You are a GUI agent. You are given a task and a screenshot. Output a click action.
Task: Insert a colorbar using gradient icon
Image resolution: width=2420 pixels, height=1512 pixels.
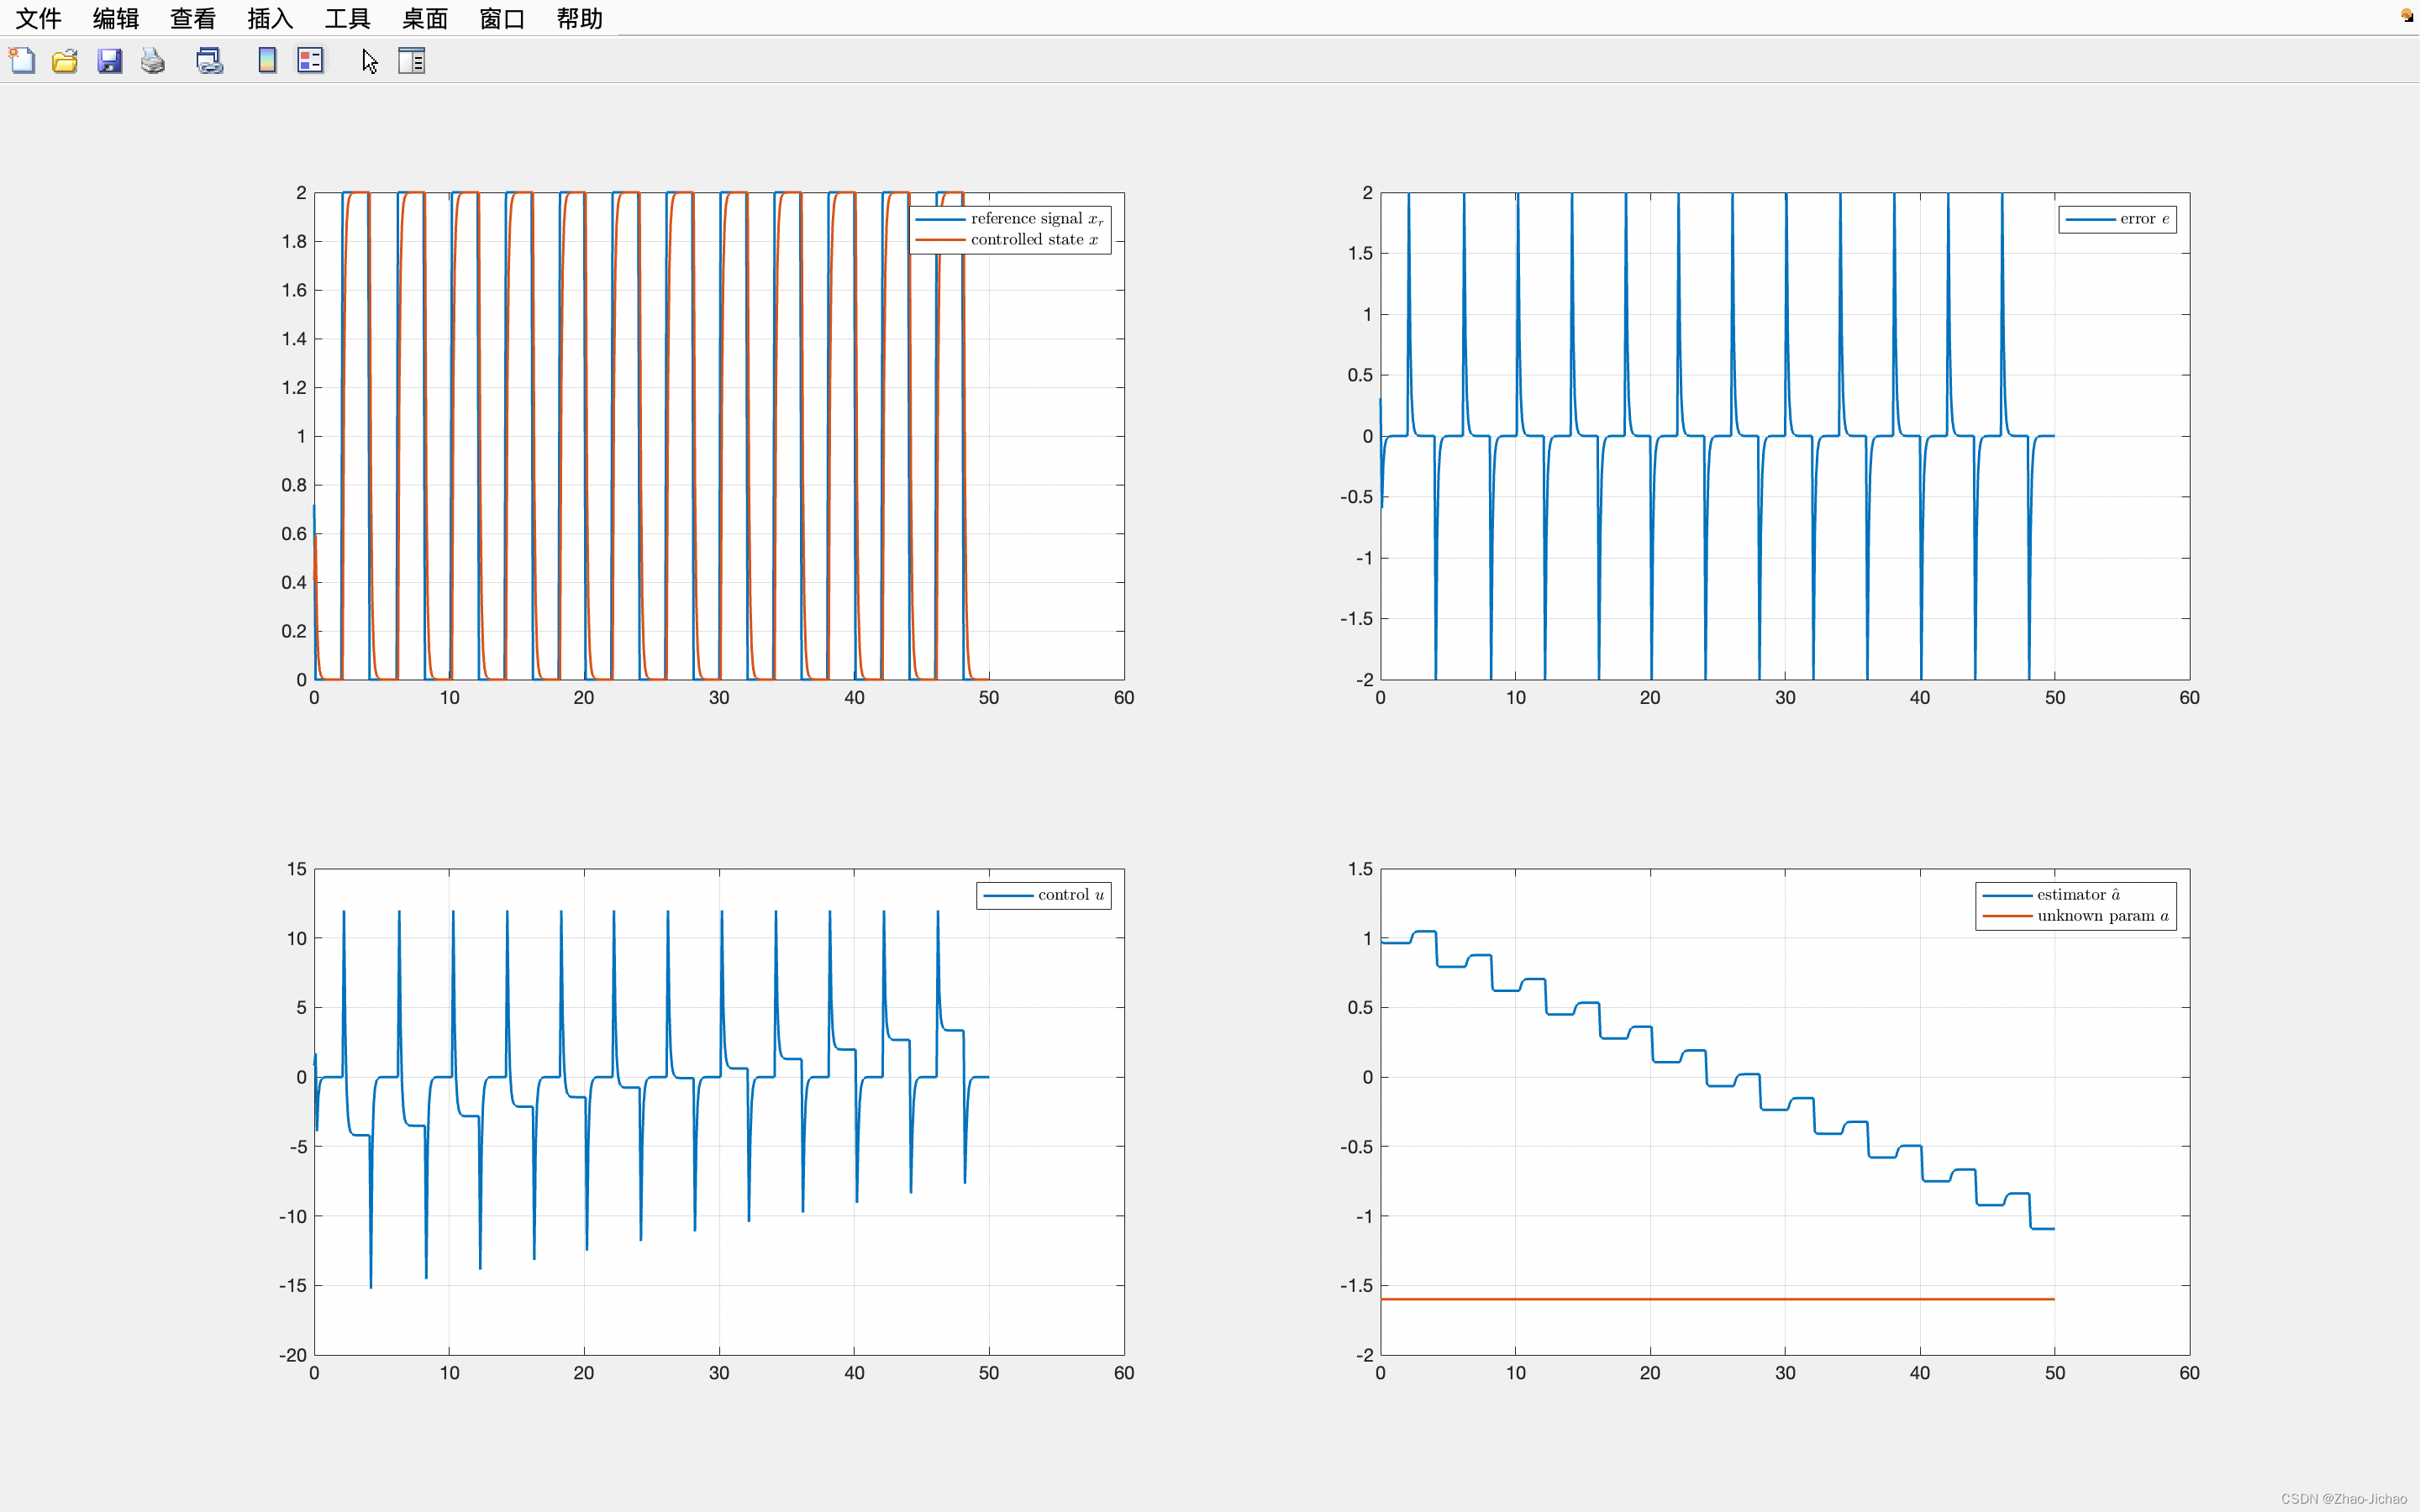(x=267, y=61)
